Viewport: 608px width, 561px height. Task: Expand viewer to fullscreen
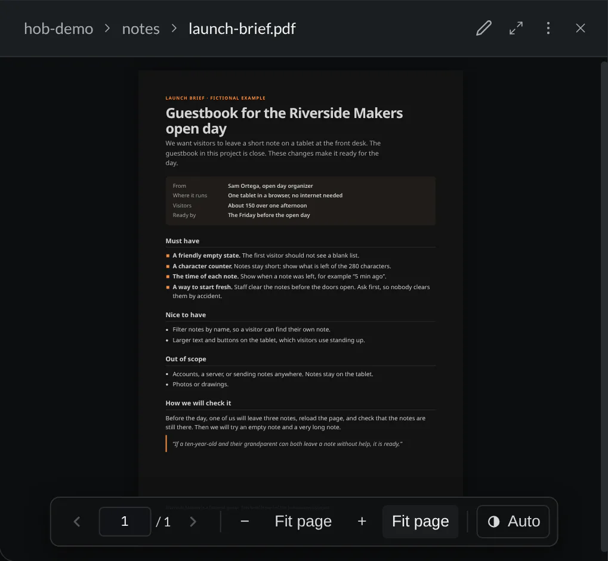coord(516,28)
